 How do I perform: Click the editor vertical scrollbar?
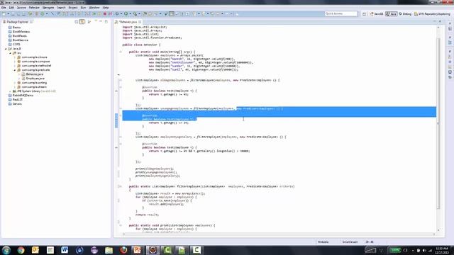438,123
